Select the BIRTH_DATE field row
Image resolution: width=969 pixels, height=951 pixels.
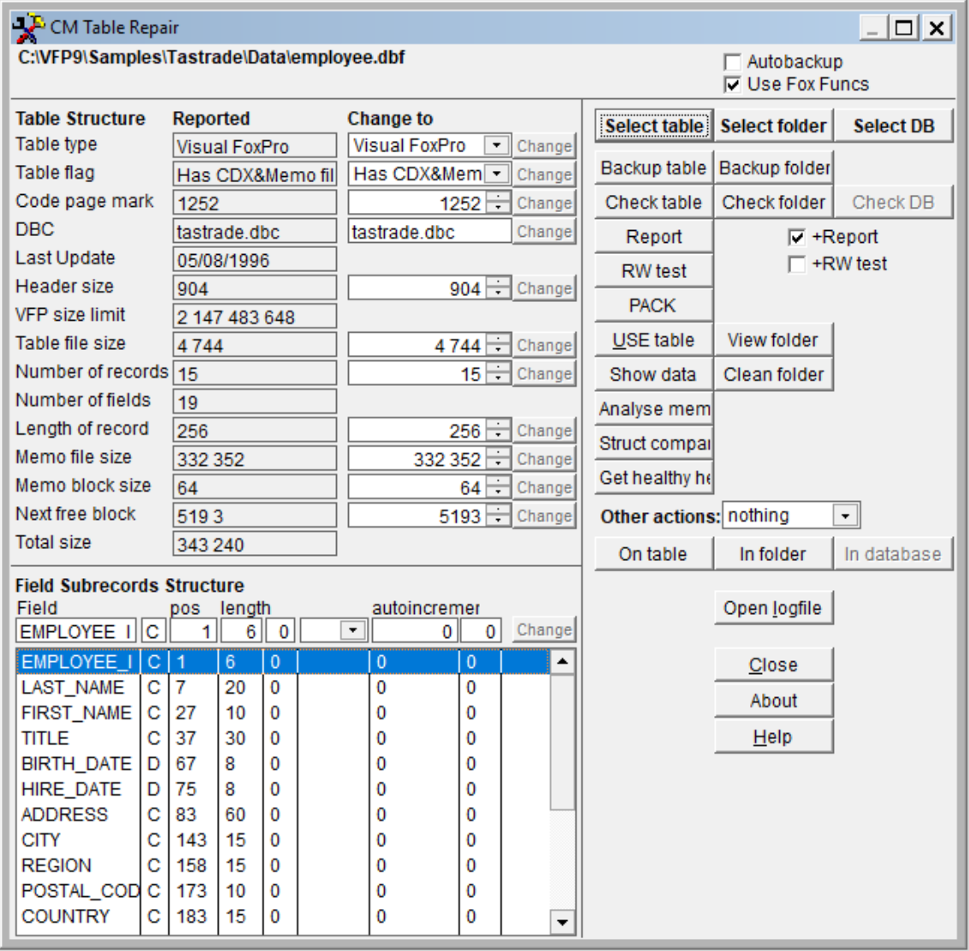(282, 764)
